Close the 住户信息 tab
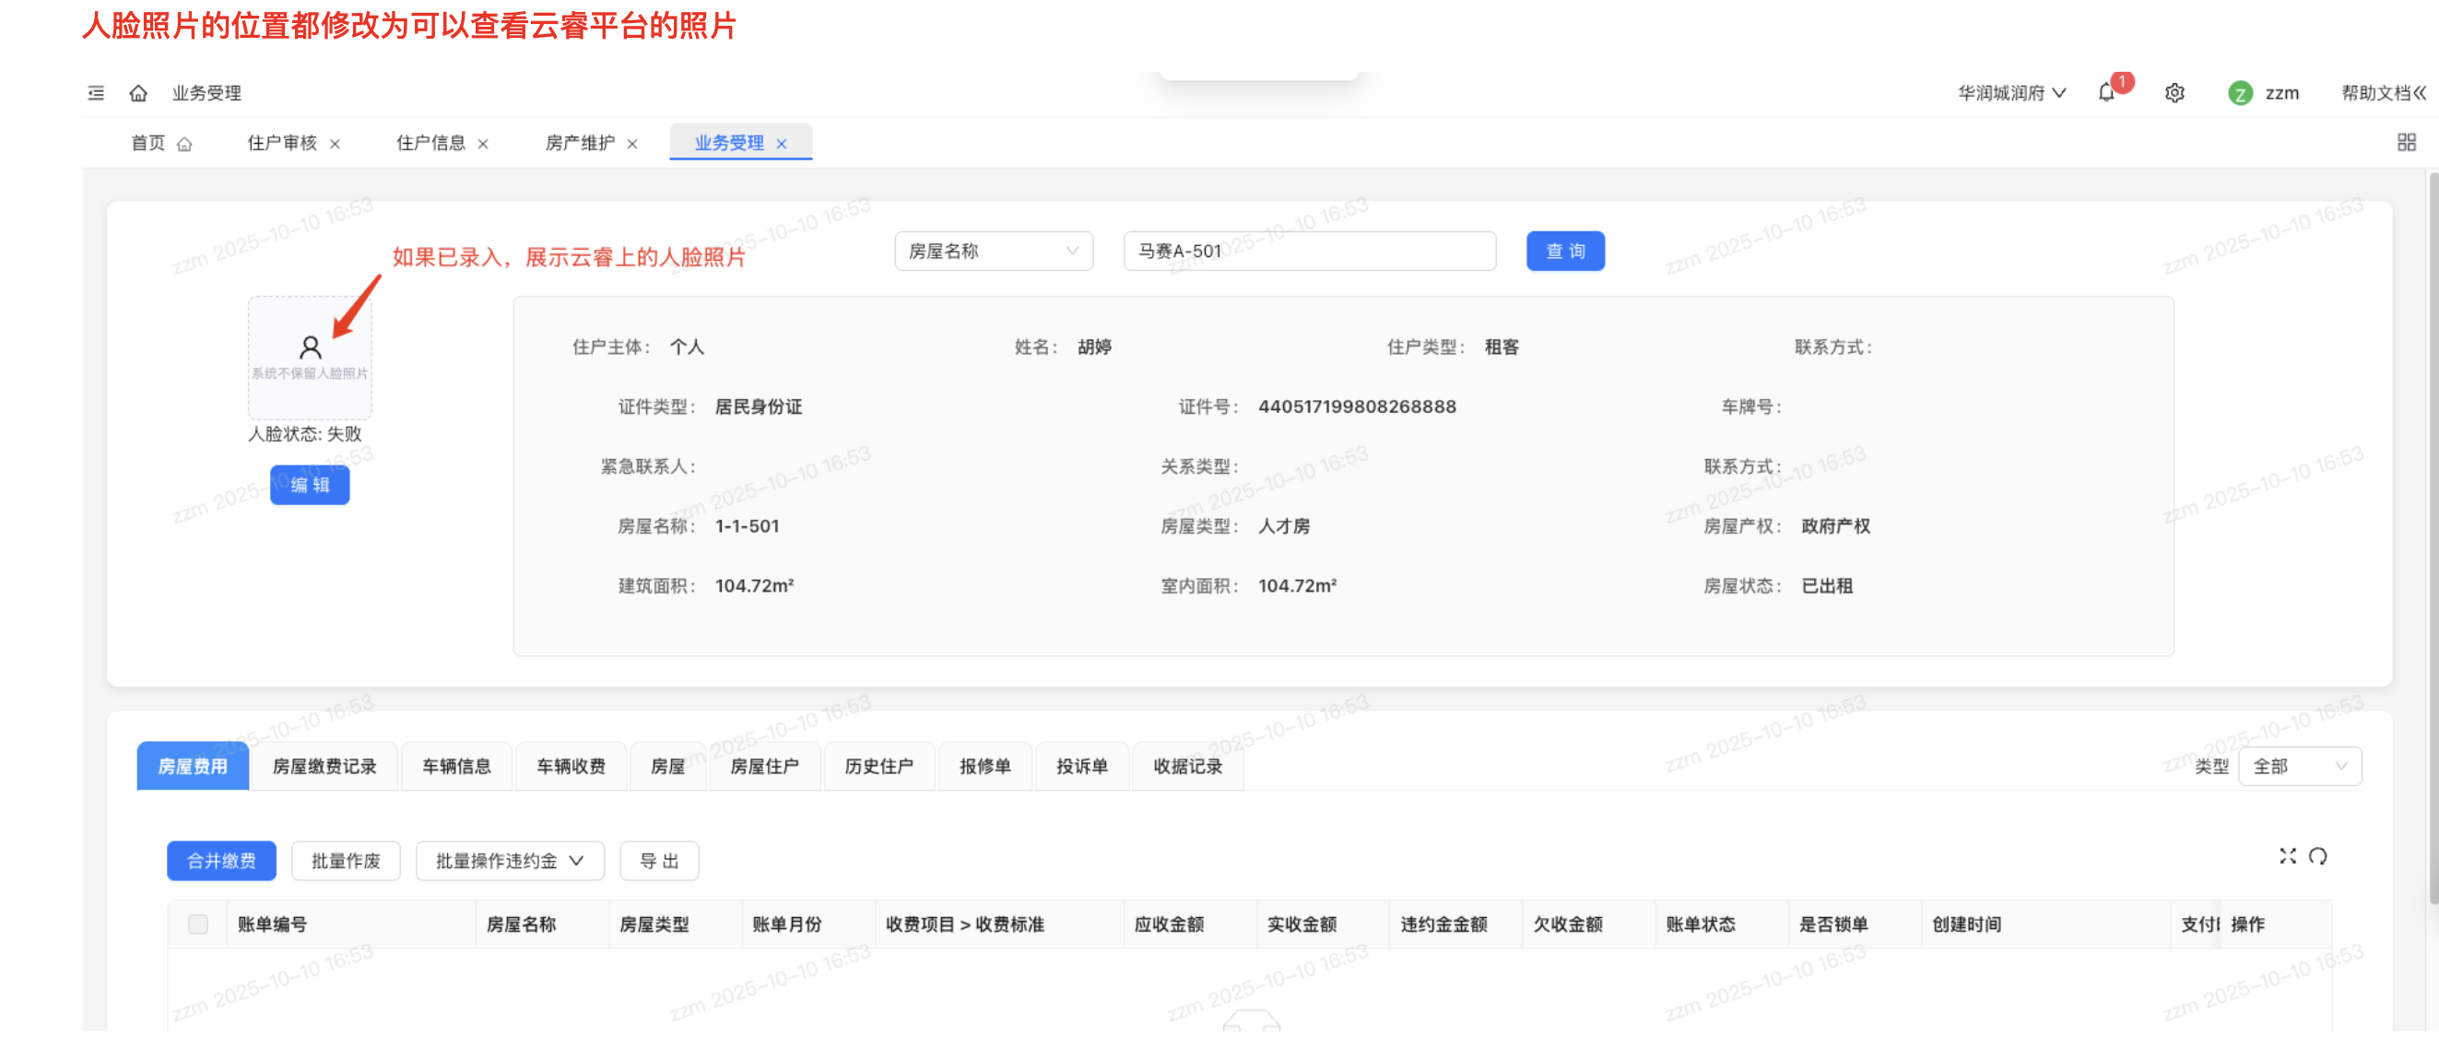Viewport: 2439px width, 1047px height. pyautogui.click(x=483, y=144)
